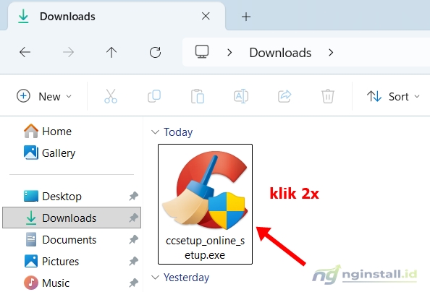Screen dimensions: 430x292
Task: Click the ccsetup_online_setup.exe file name
Action: [x=205, y=248]
